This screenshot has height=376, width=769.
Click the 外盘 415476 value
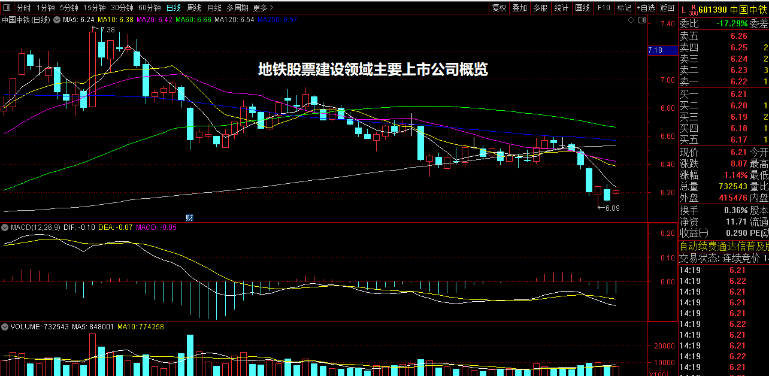click(x=733, y=198)
